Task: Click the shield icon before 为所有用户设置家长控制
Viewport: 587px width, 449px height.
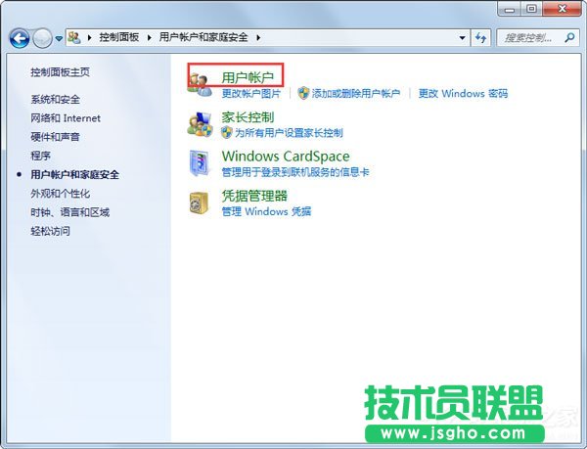Action: pyautogui.click(x=227, y=132)
